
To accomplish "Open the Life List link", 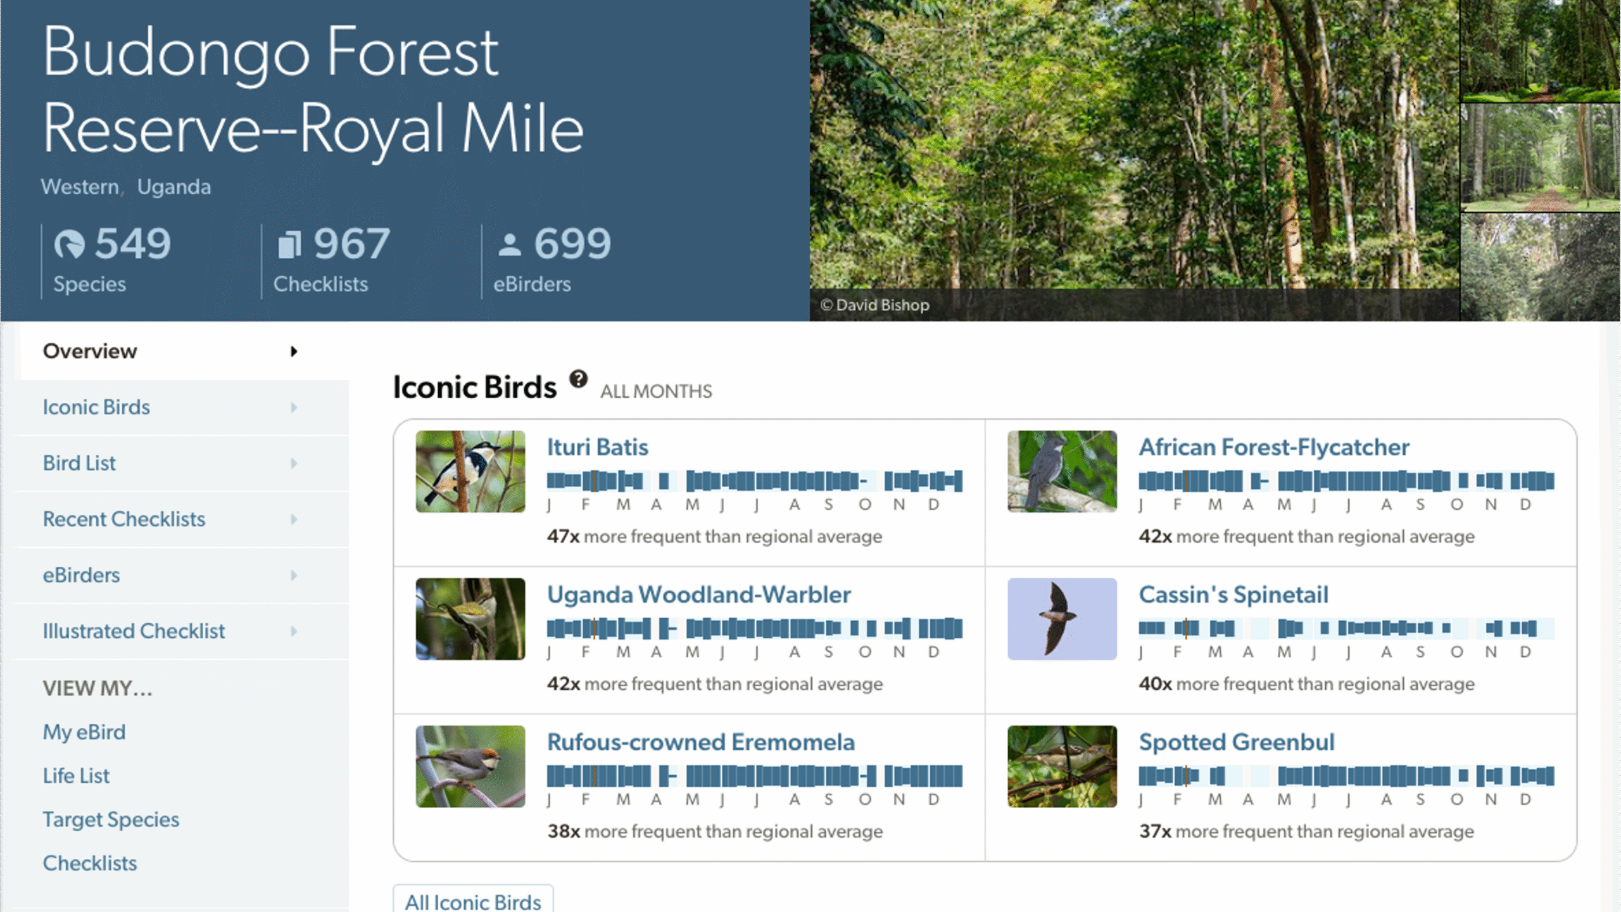I will pyautogui.click(x=76, y=776).
